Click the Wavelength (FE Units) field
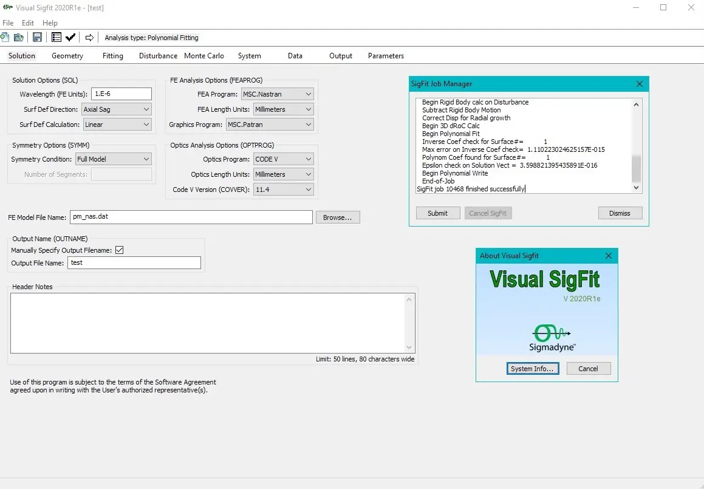The height and width of the screenshot is (489, 704). [121, 94]
